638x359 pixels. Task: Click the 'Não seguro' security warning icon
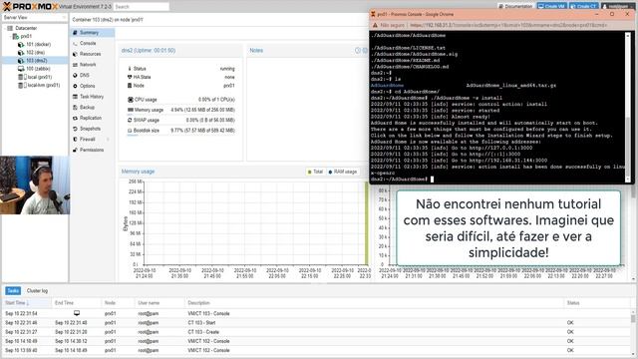[375, 25]
